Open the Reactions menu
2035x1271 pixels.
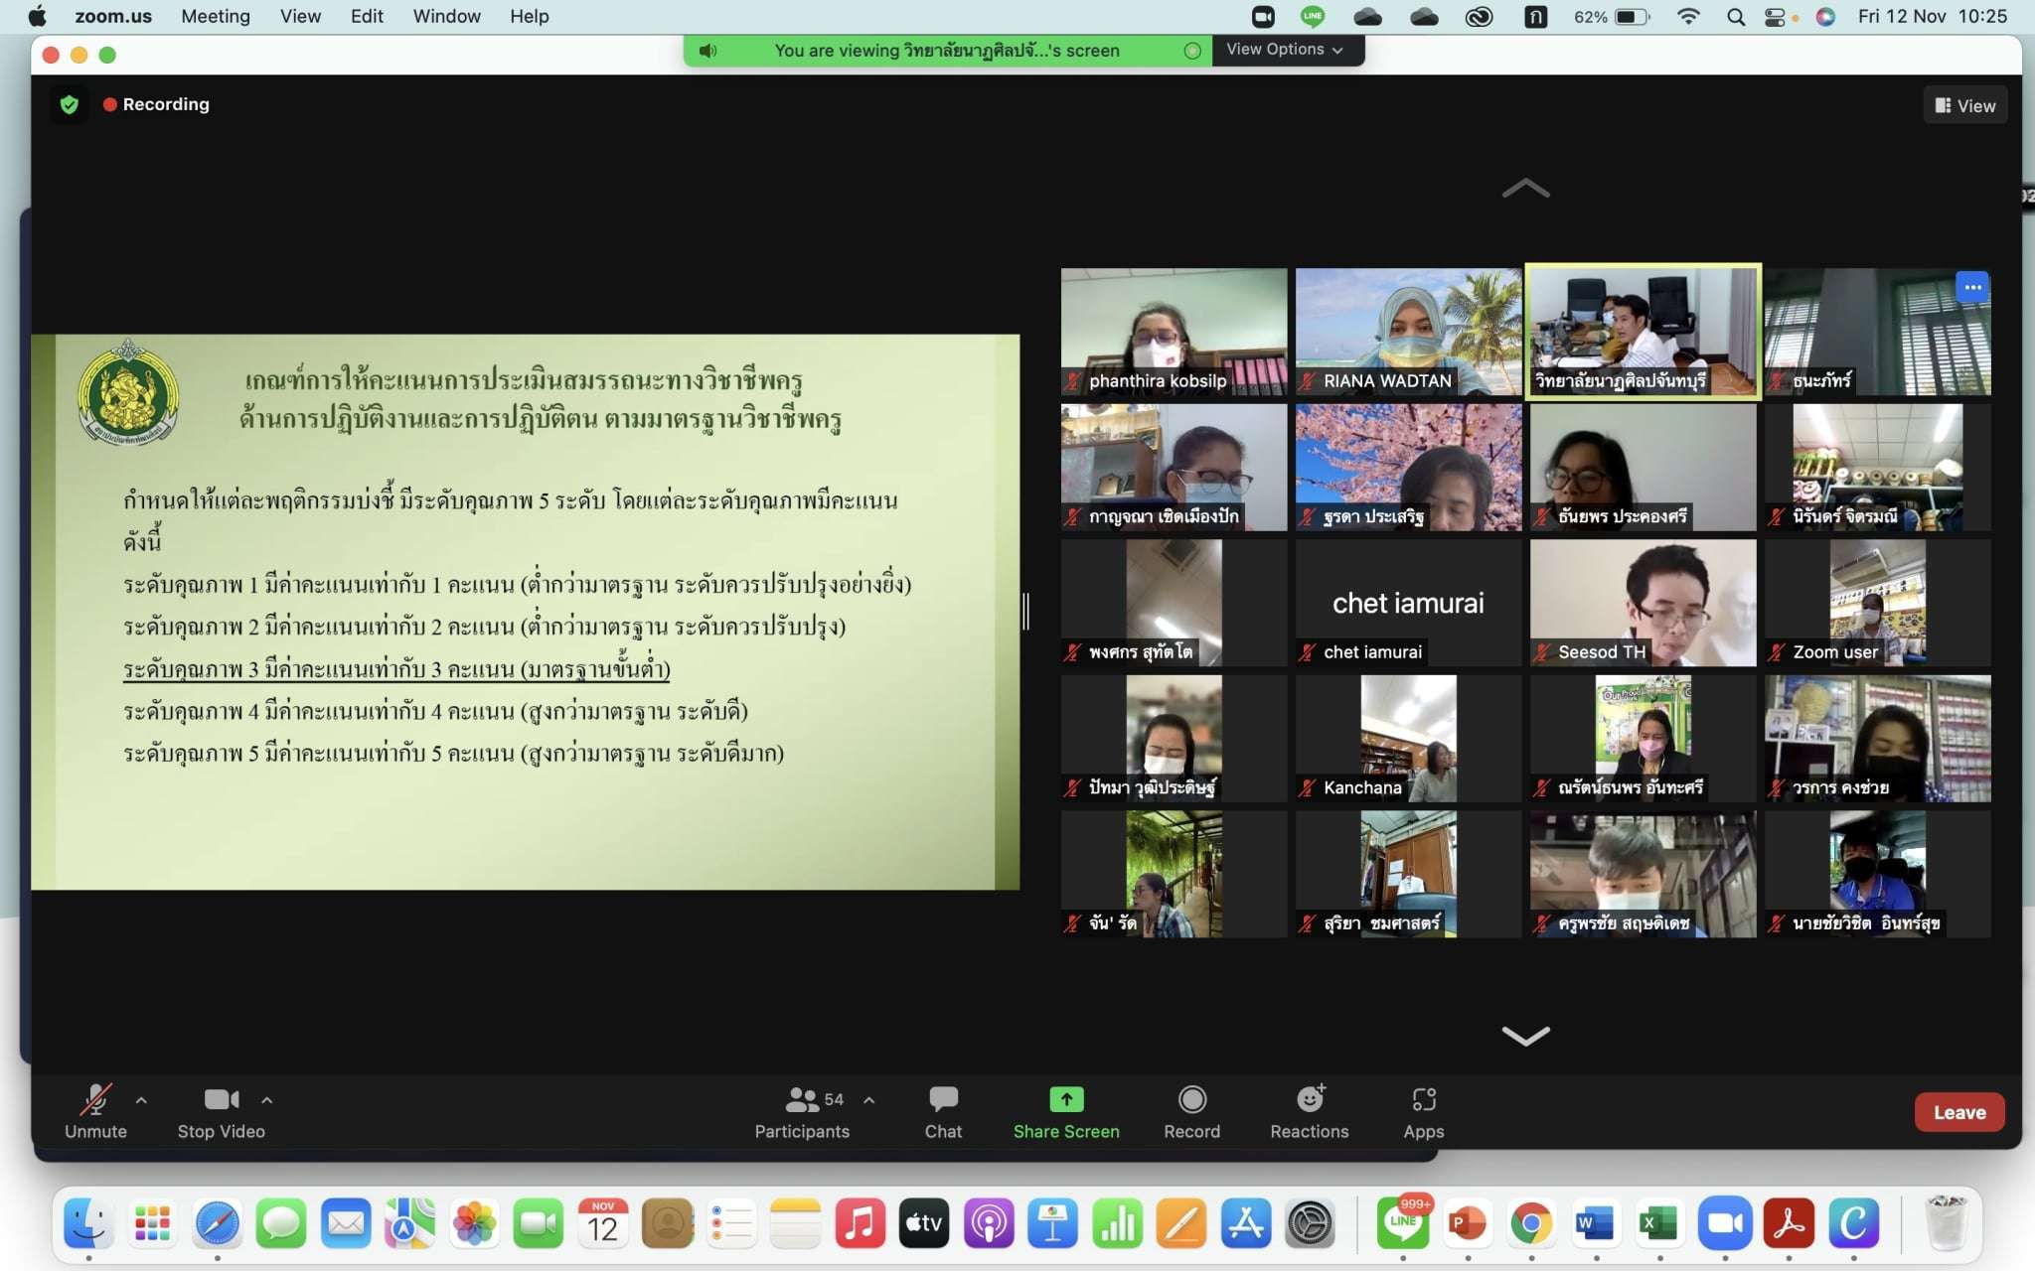(x=1309, y=1111)
